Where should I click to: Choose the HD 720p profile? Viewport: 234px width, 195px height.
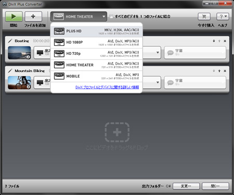(x=96, y=54)
